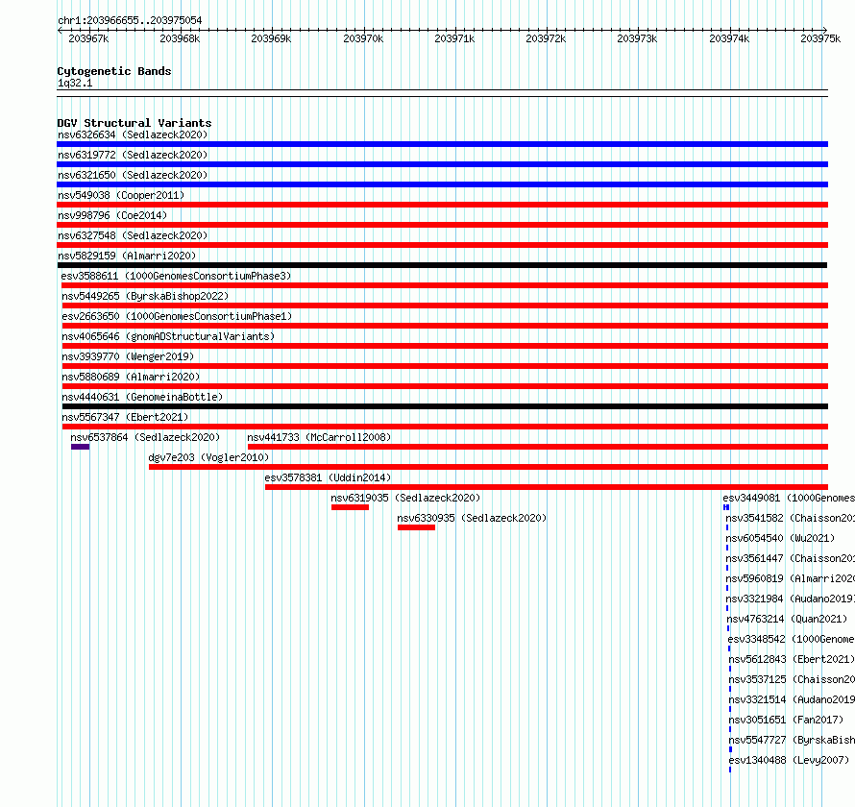Select nsv3537125 (Chaisson) label
Screen dimensions: 855x807
point(792,679)
